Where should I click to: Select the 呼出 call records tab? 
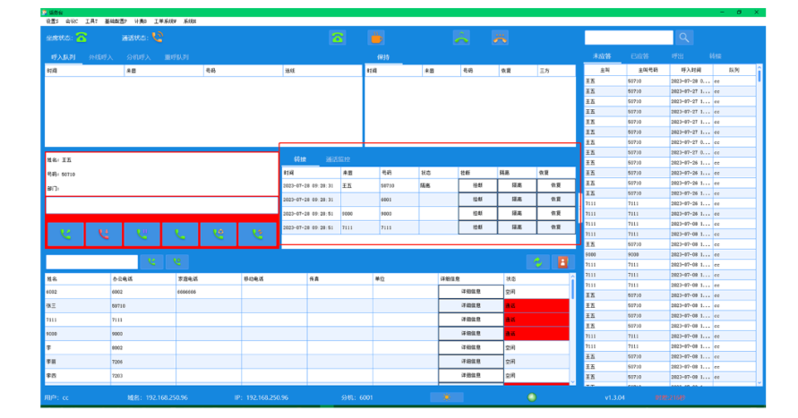tap(677, 56)
